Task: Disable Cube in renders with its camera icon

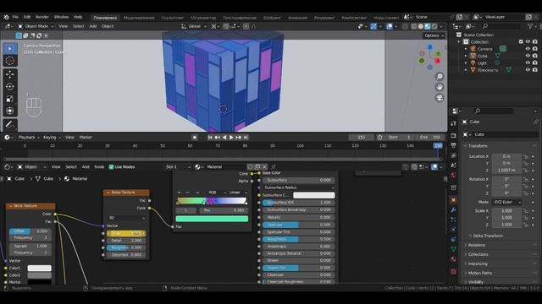Action: [x=535, y=56]
